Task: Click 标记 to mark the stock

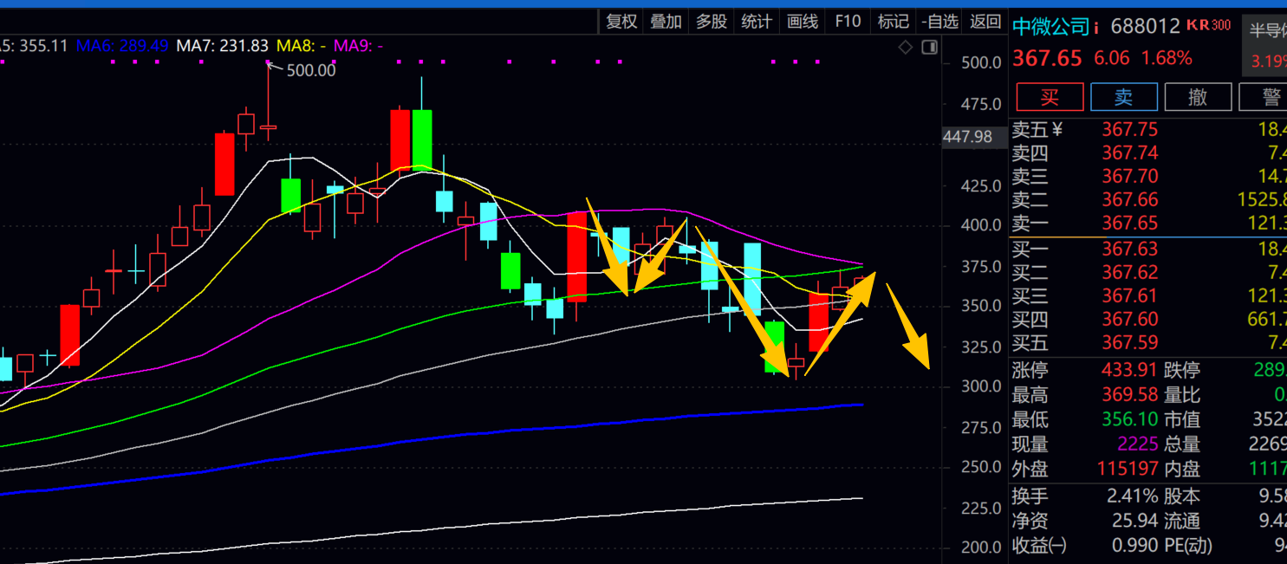Action: 893,22
